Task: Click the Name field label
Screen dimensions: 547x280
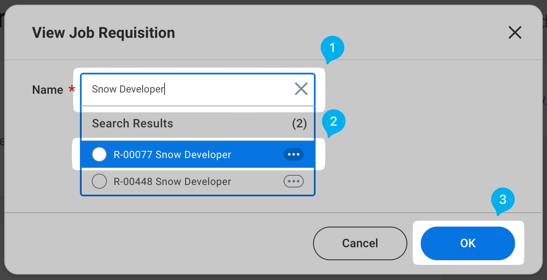Action: pyautogui.click(x=48, y=90)
